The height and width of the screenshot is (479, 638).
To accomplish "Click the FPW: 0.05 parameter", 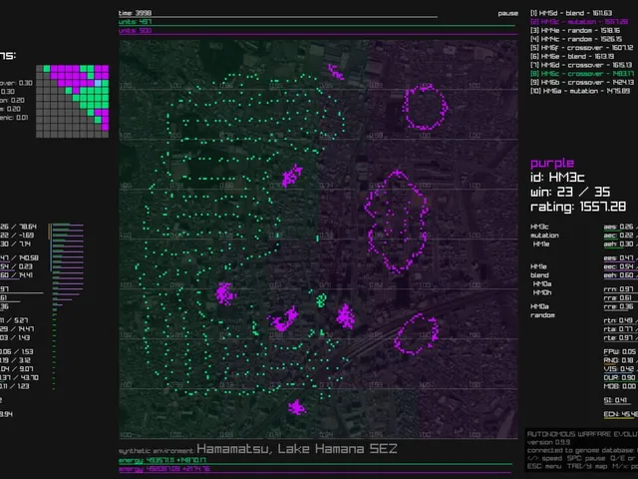I will click(620, 351).
